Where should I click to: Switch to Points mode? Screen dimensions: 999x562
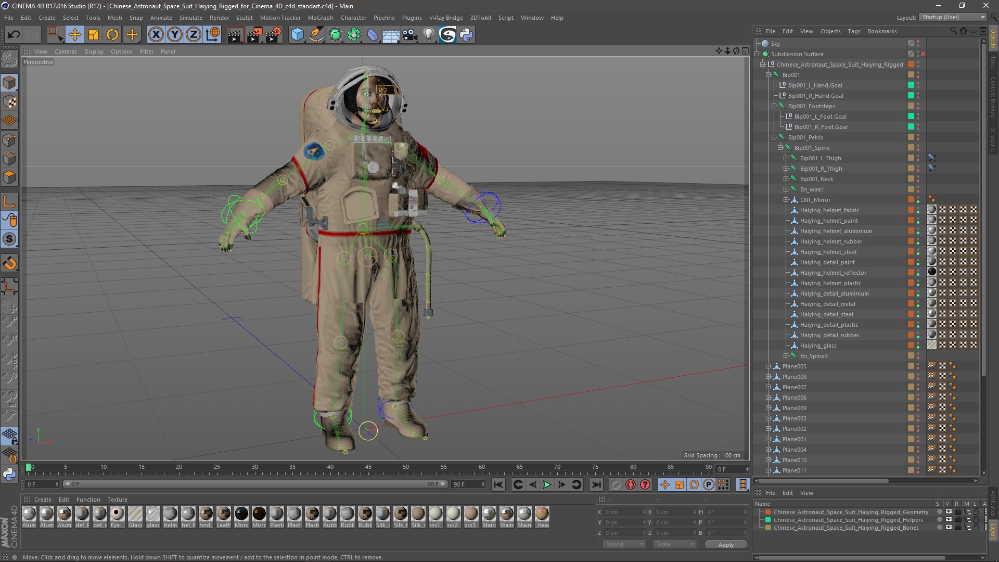(9, 140)
